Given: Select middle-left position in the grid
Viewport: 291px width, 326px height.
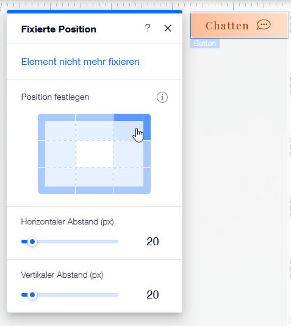Looking at the screenshot, I should pos(56,154).
